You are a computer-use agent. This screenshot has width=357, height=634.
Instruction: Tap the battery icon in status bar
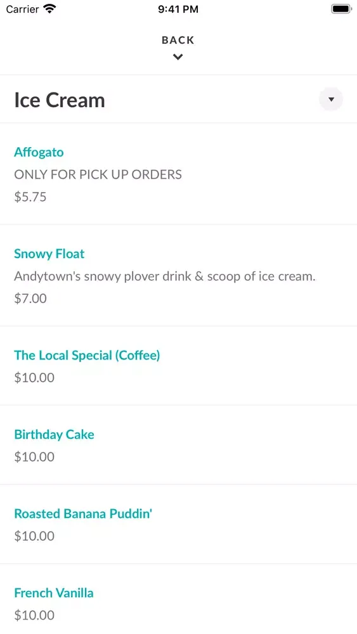(341, 9)
